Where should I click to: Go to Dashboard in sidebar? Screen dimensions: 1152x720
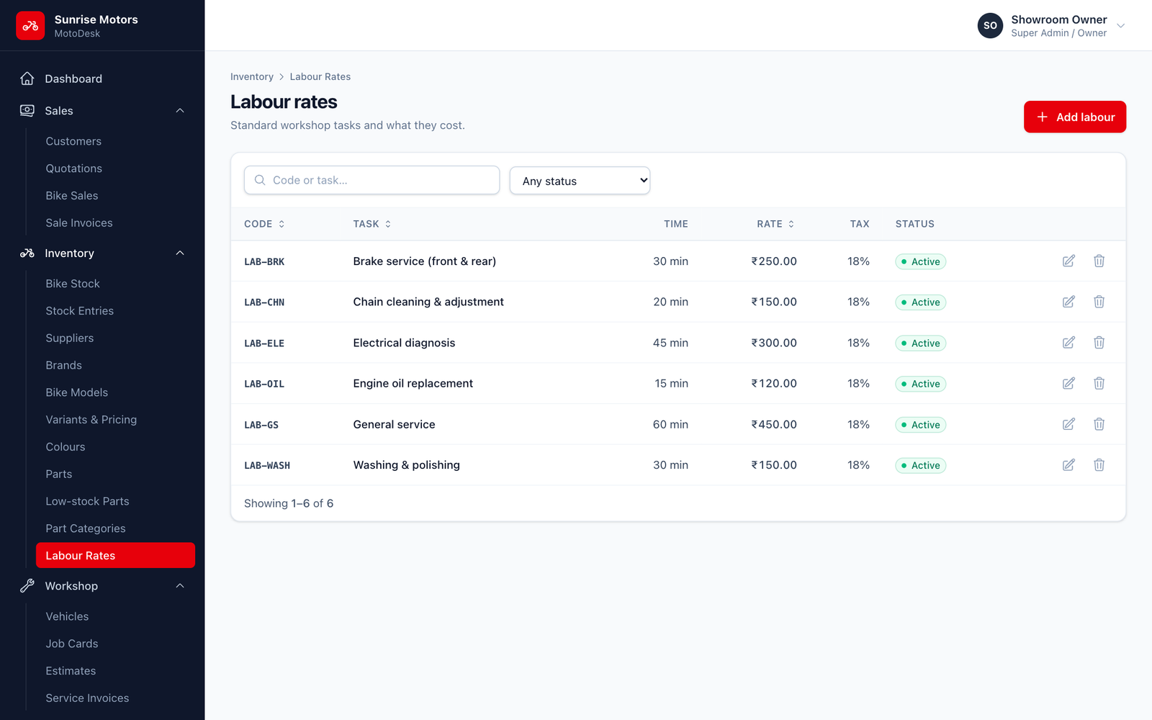pyautogui.click(x=102, y=78)
